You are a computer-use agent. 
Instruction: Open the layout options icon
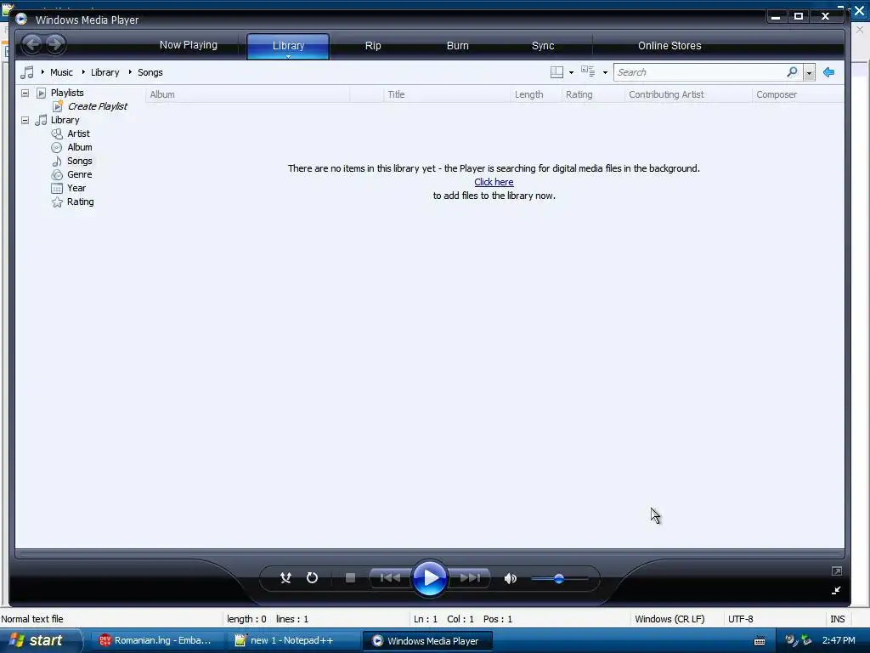point(556,72)
